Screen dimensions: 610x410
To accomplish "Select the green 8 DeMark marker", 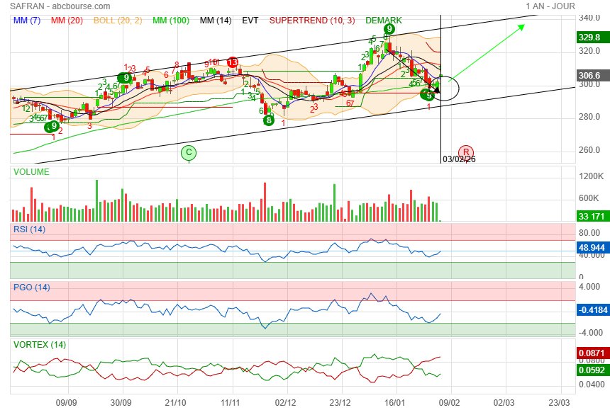I will [269, 120].
